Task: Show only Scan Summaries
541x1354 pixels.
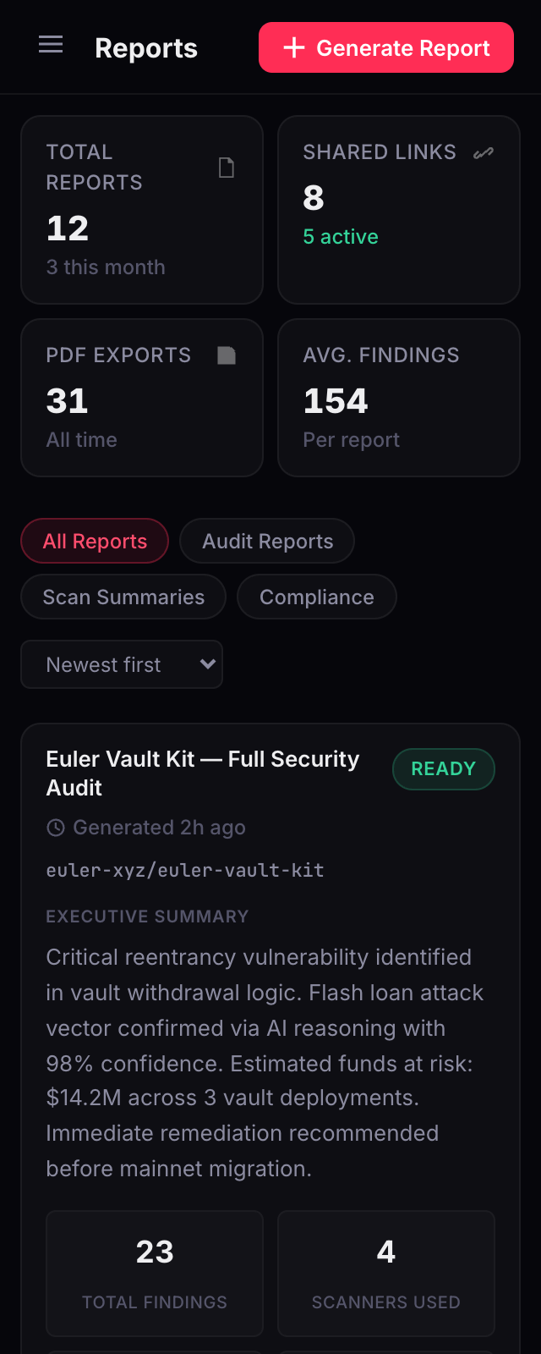Action: point(123,597)
